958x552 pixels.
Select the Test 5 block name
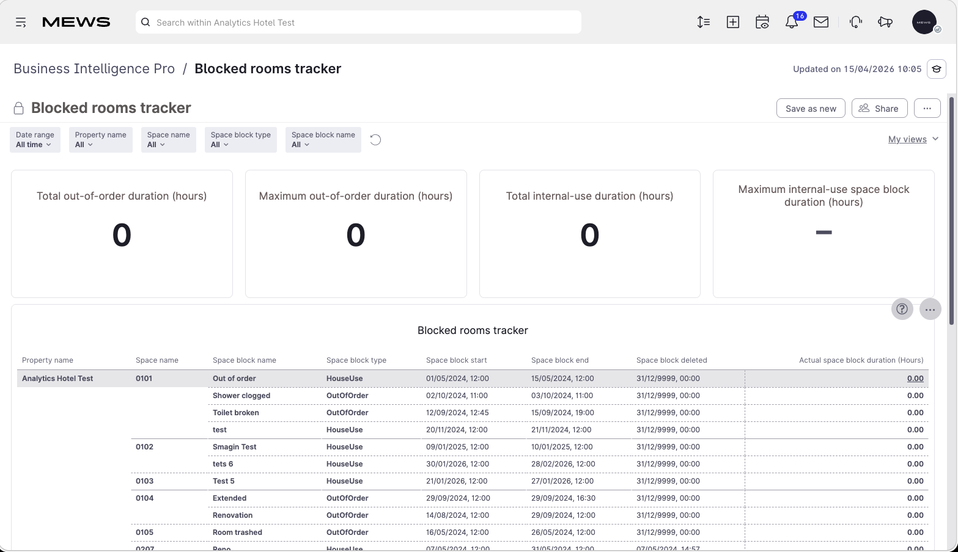click(x=224, y=481)
